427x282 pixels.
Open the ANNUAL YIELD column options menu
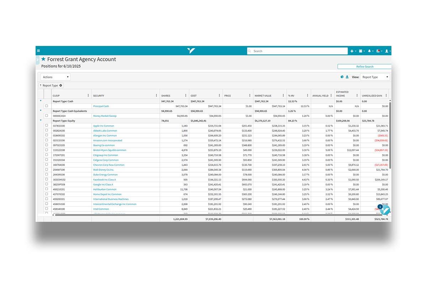pyautogui.click(x=331, y=95)
